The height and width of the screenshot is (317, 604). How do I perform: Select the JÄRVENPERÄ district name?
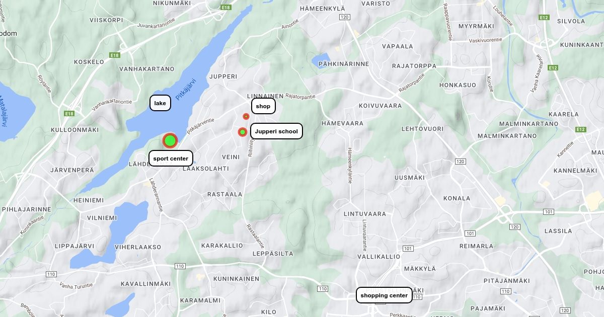72,170
